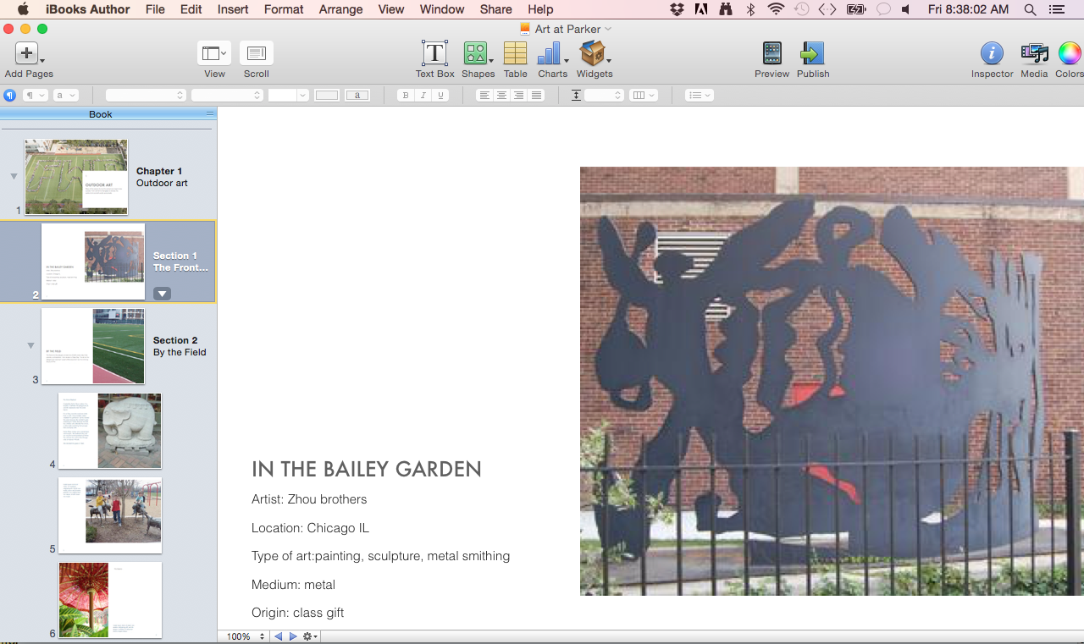The image size is (1084, 644).
Task: Collapse the Chapter 1 disclosure triangle
Action: click(x=14, y=177)
